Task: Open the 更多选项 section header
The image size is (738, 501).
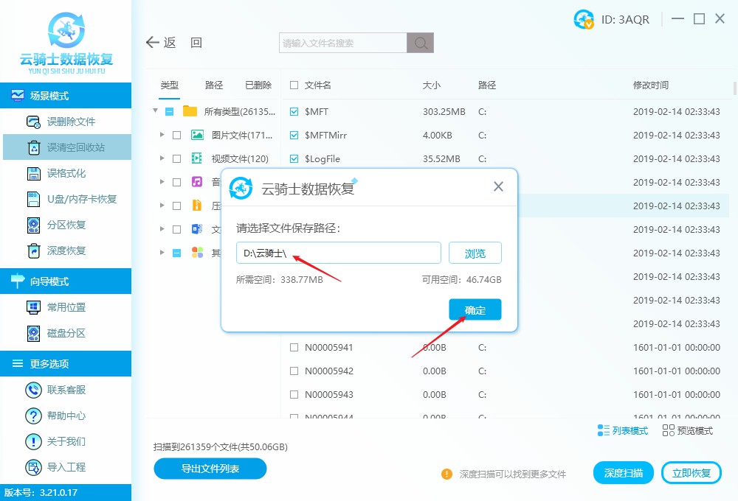Action: [66, 363]
